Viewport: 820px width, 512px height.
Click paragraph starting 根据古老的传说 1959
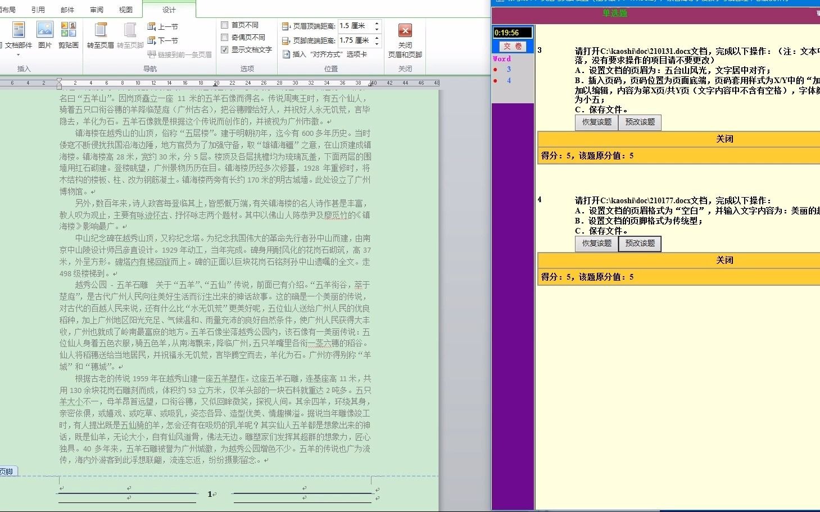215,419
